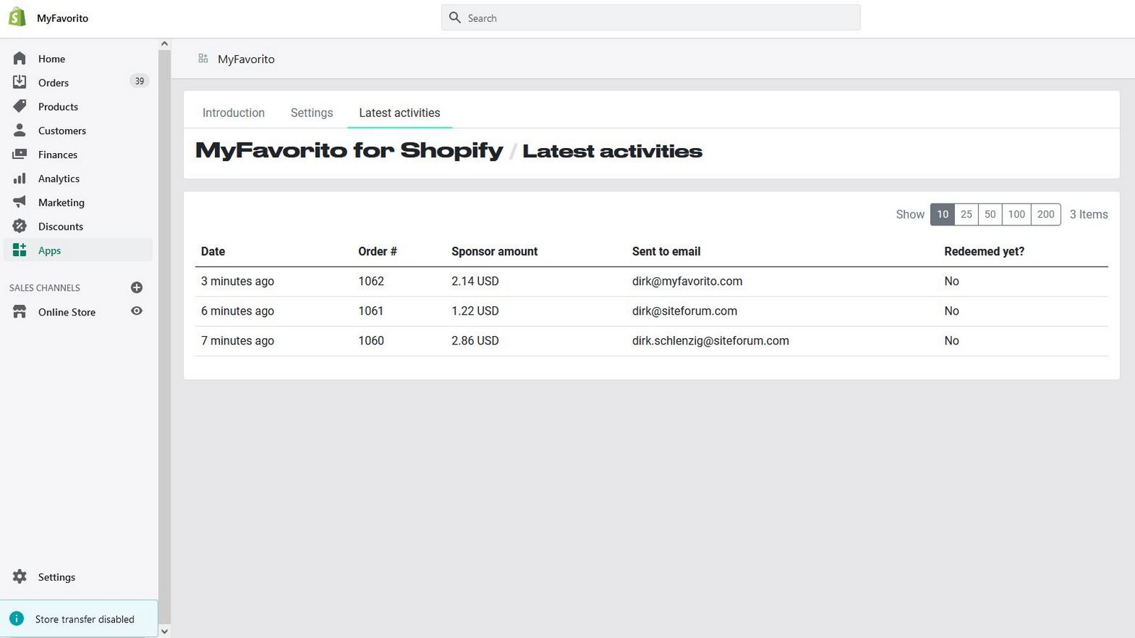Click email dirk@siteforum.com
Viewport: 1135px width, 638px height.
[685, 311]
